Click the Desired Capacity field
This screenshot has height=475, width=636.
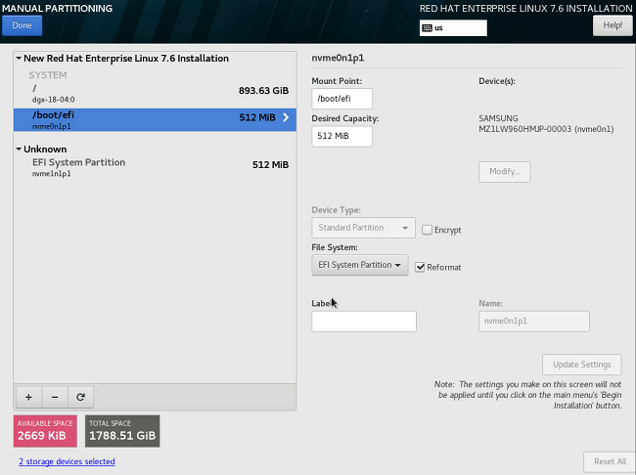341,136
